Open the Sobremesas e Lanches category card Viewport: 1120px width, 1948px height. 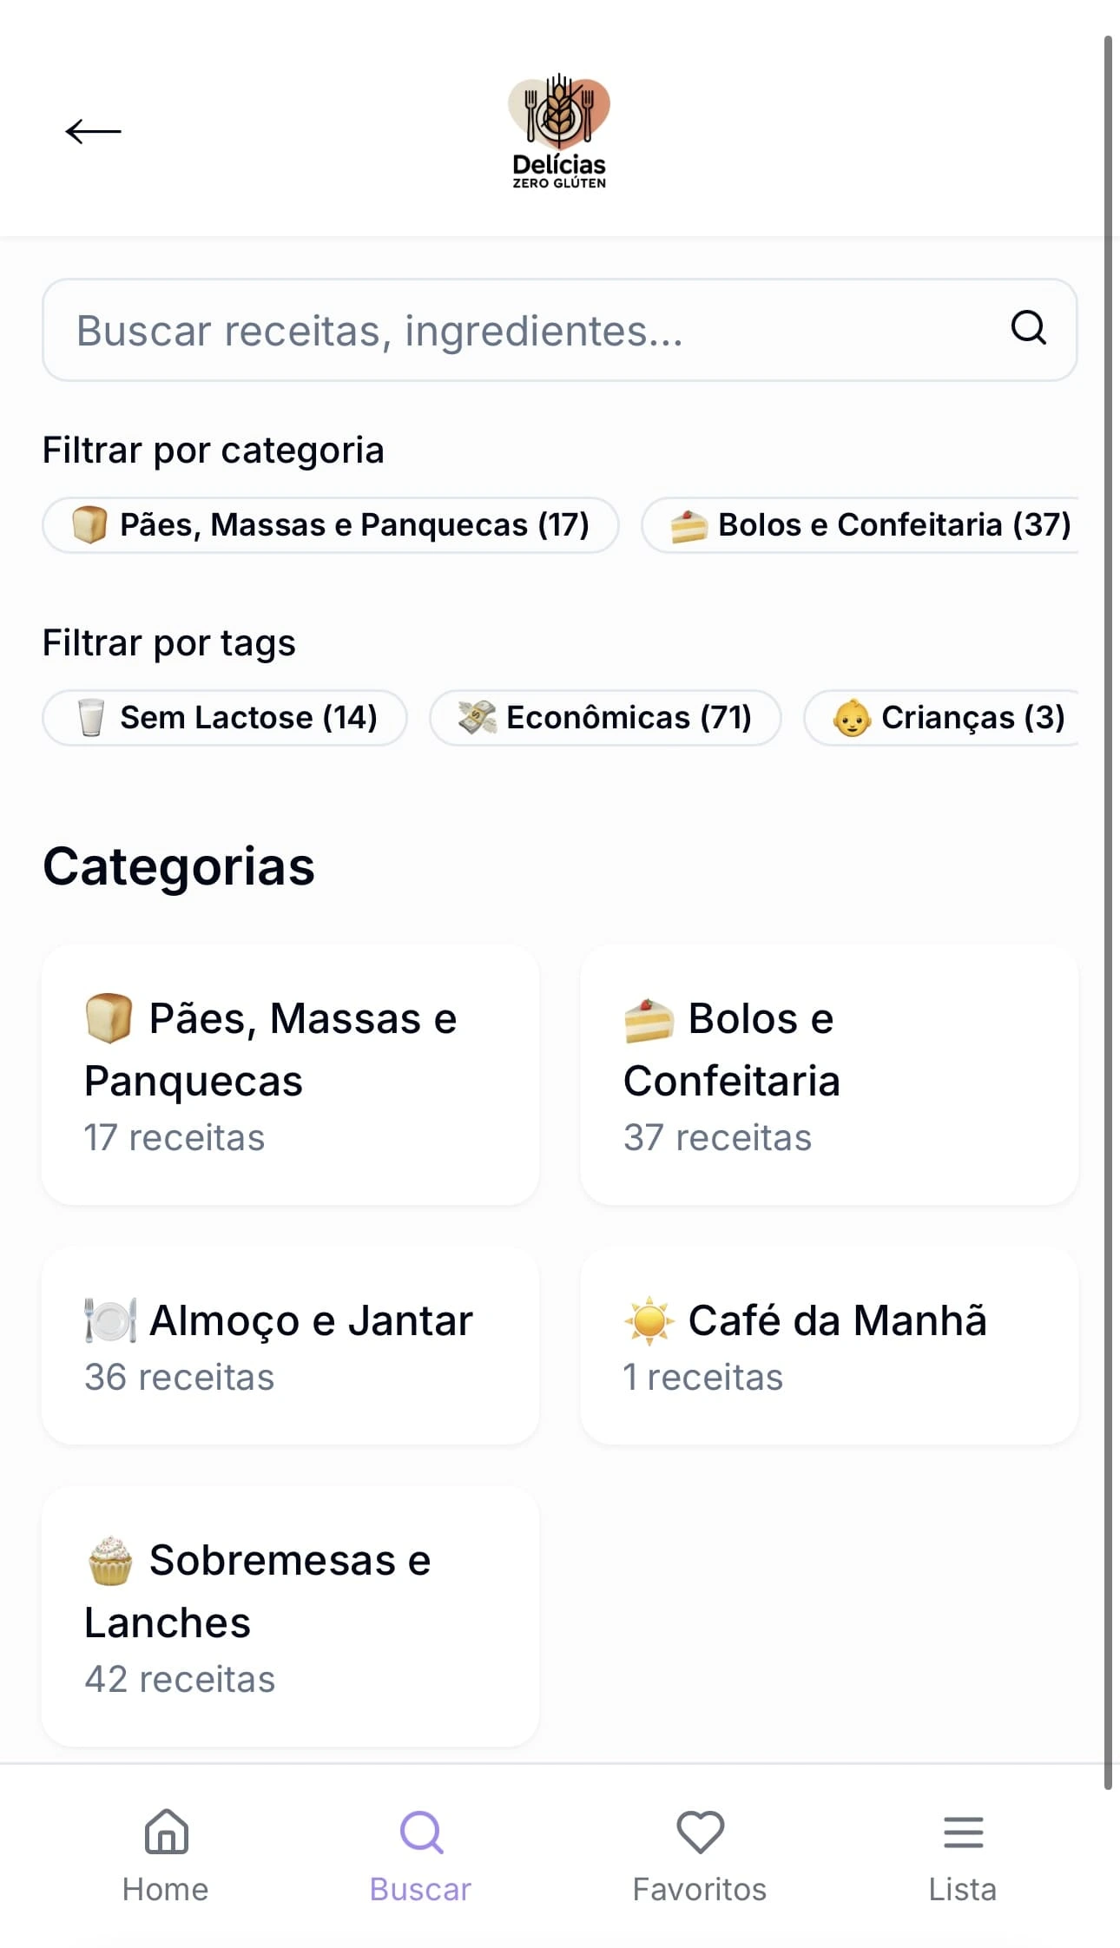click(x=290, y=1616)
